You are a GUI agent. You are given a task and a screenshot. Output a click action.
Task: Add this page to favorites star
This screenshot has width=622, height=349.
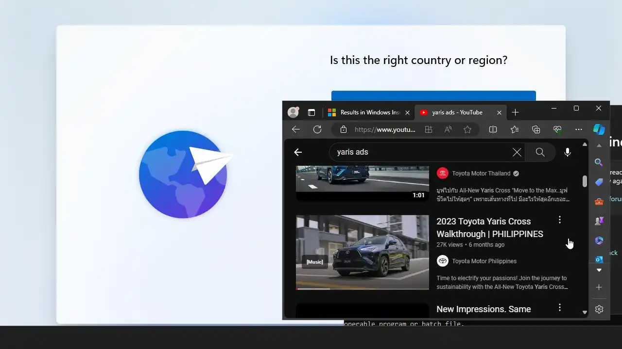click(467, 129)
